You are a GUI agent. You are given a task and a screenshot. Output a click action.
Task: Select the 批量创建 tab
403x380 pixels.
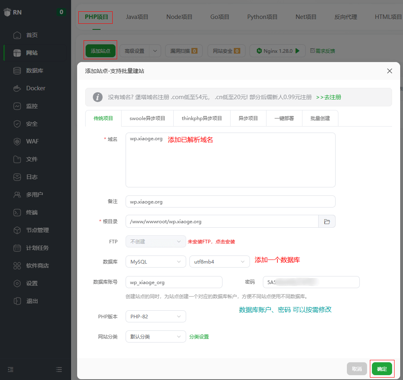[x=320, y=118]
